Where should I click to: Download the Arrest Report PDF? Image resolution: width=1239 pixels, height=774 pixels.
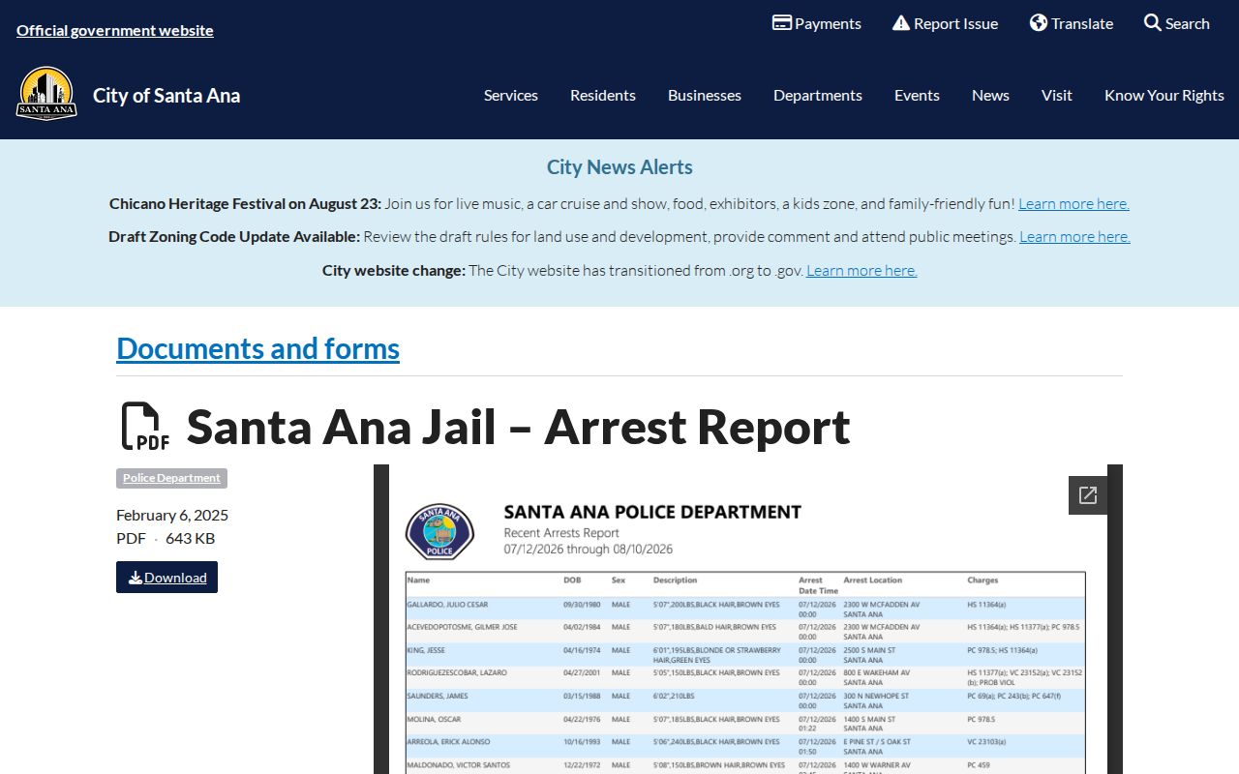(x=166, y=578)
